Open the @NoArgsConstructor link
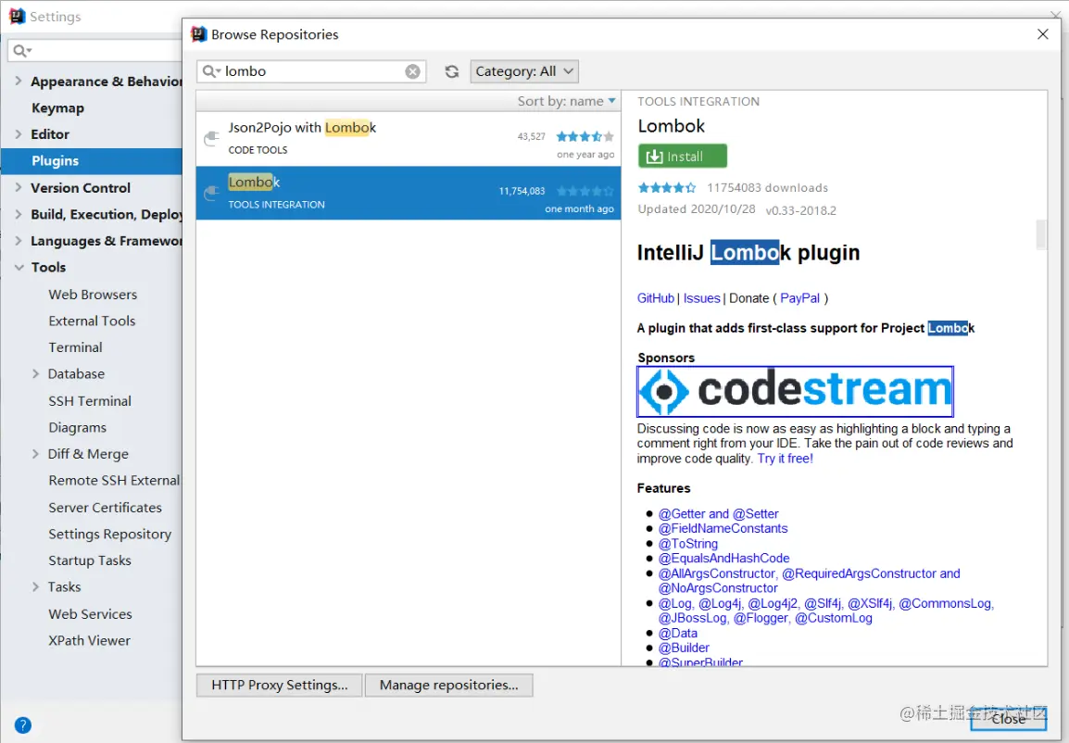 718,588
